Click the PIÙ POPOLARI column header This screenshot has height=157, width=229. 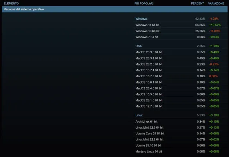tap(144, 3)
